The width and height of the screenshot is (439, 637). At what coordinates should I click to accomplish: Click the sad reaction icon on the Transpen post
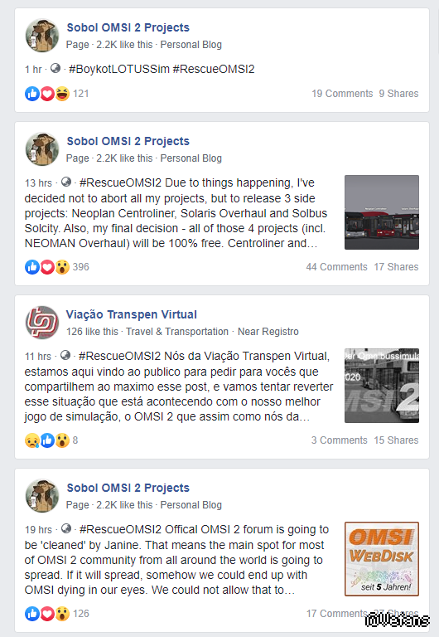point(32,440)
